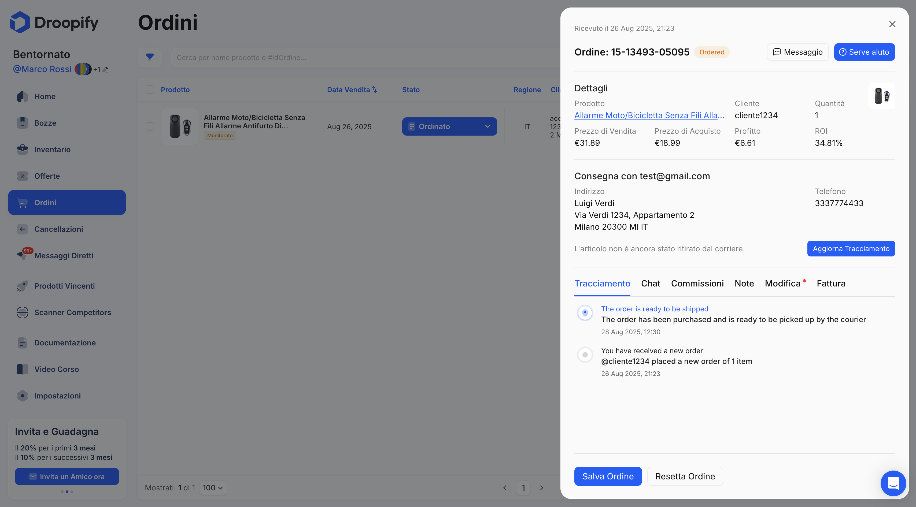
Task: Click the Droopify logo icon
Action: point(20,23)
